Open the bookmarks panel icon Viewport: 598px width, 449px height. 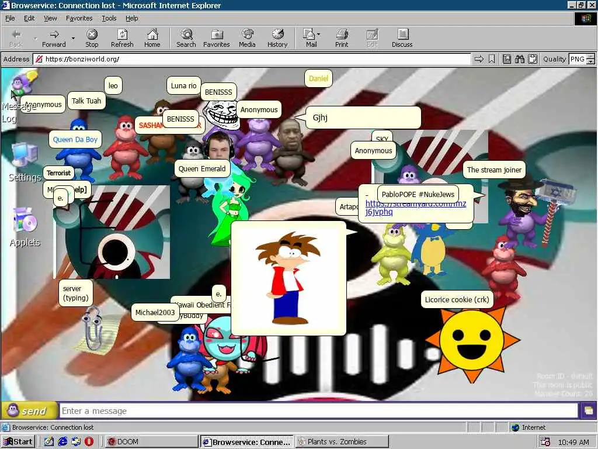tap(506, 59)
